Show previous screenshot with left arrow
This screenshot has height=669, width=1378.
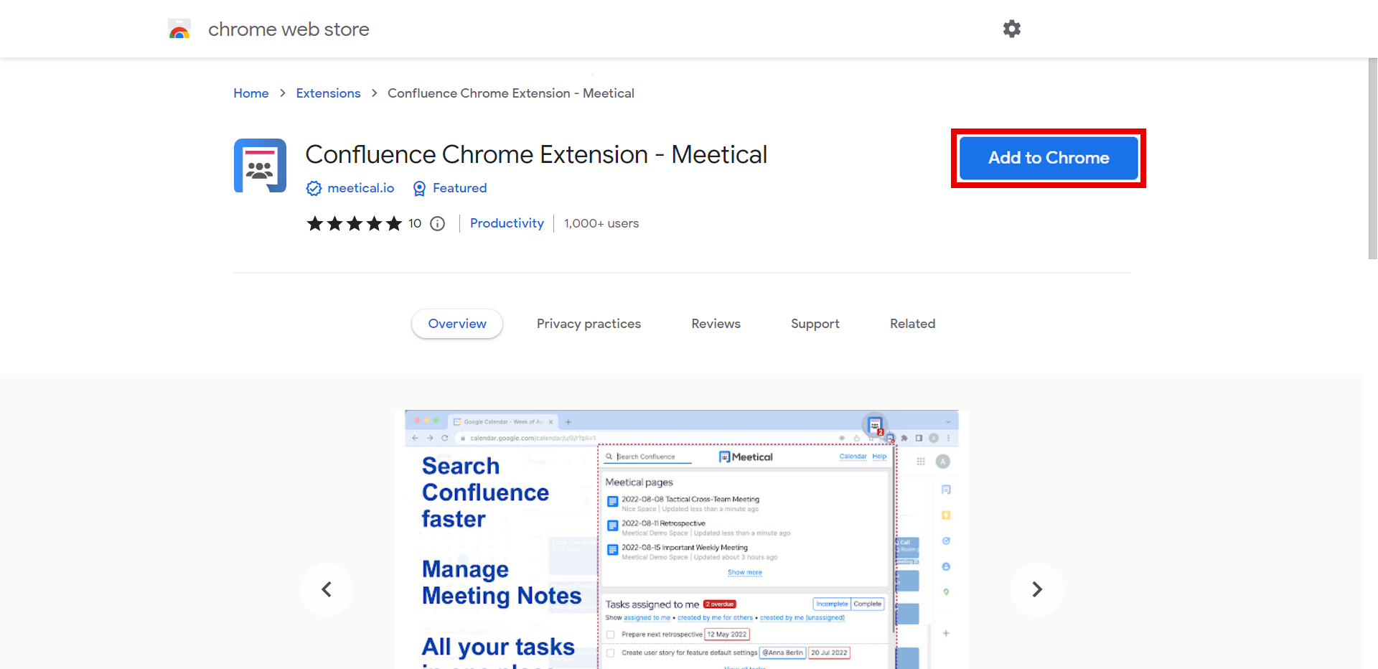[327, 589]
